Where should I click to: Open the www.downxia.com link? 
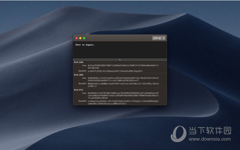[x=210, y=139]
